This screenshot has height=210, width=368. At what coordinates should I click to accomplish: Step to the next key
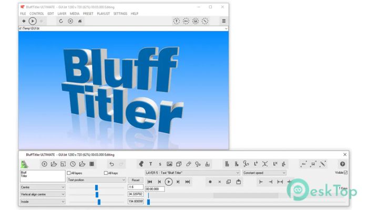178,182
